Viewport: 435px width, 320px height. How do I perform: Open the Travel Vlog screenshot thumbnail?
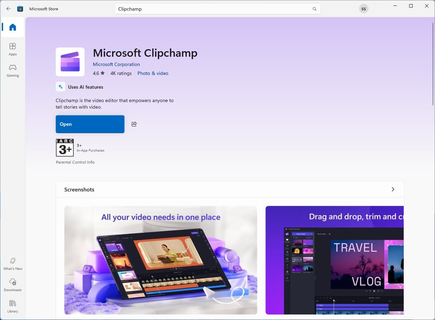(334, 260)
